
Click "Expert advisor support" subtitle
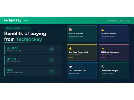point(108,36)
